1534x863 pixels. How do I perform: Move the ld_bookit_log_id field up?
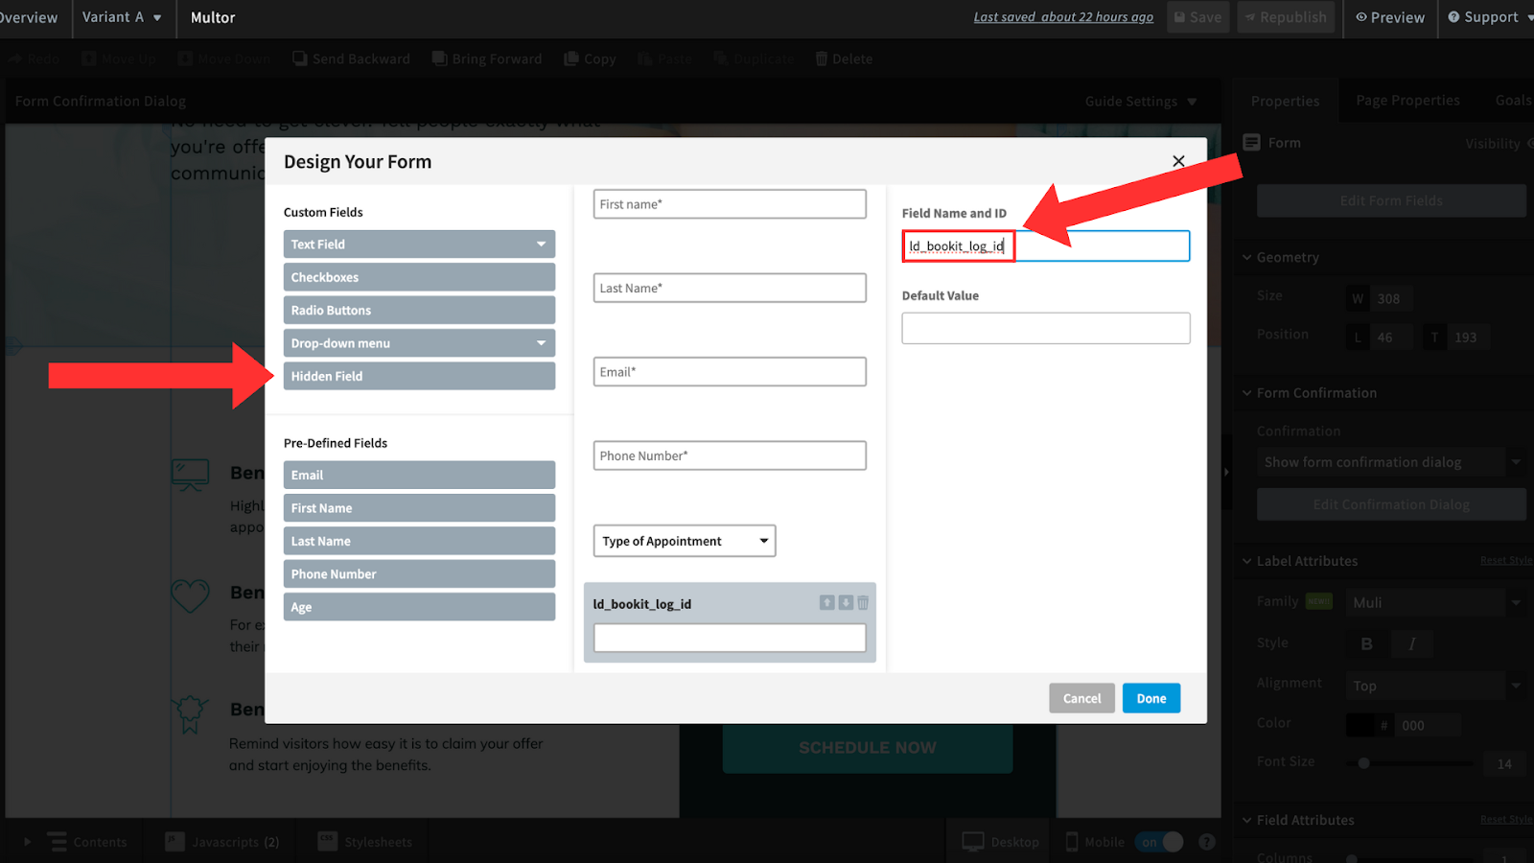826,603
